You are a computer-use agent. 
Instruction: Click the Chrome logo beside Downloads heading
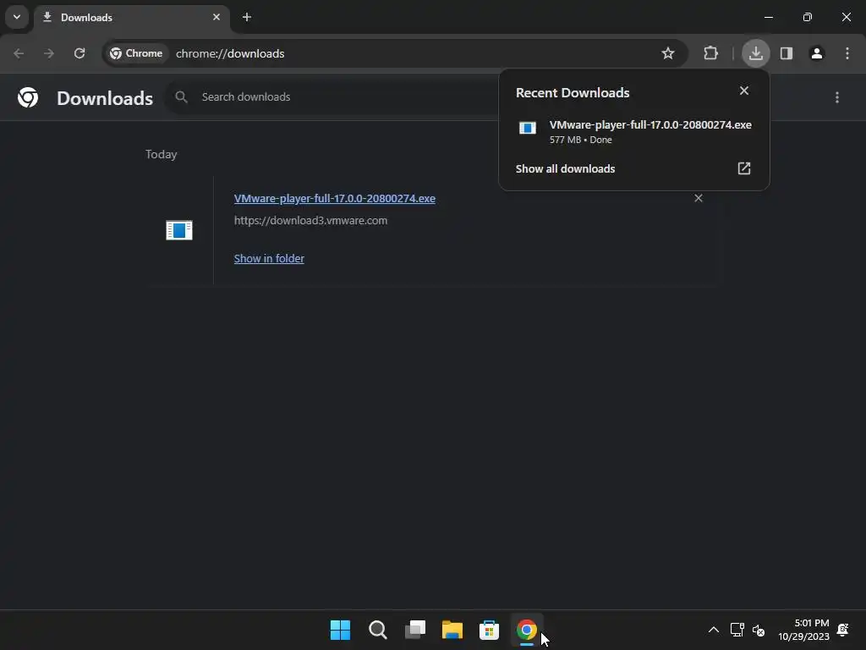point(28,97)
